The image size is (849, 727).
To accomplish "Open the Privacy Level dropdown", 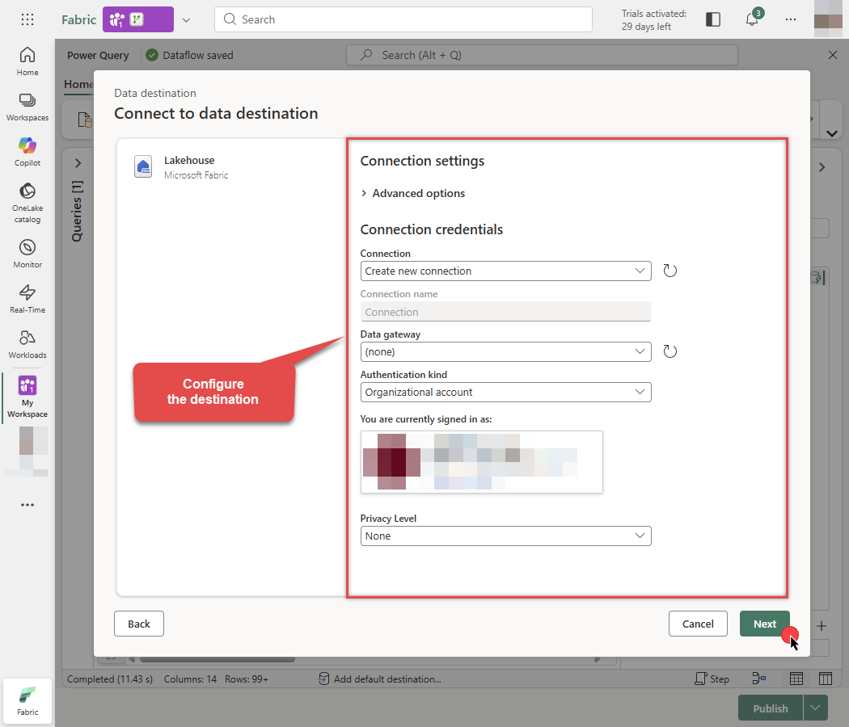I will (505, 536).
